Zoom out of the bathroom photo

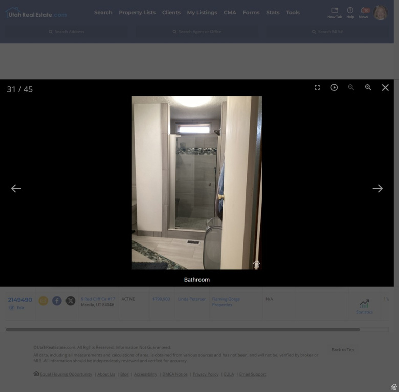tap(351, 88)
